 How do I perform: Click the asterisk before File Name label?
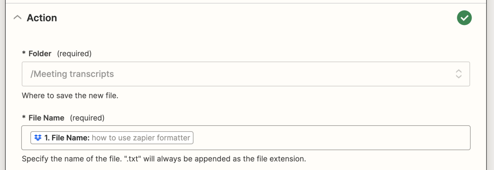(x=24, y=117)
